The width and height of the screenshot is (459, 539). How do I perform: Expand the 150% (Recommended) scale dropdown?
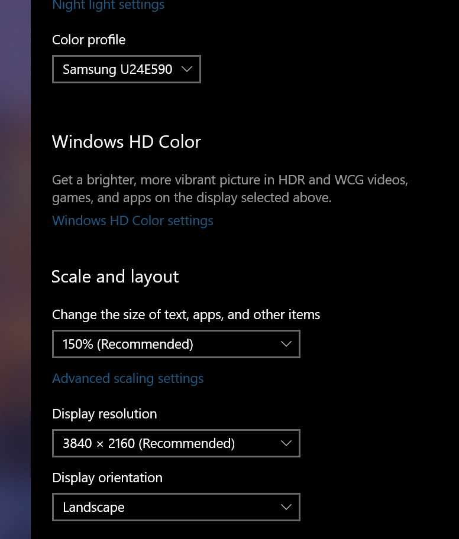(x=176, y=344)
